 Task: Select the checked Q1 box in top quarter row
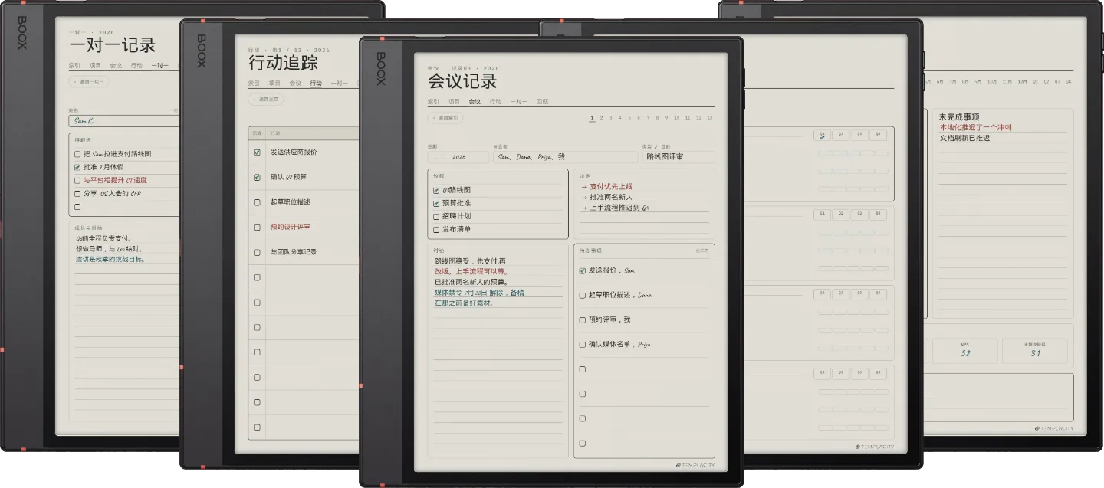point(822,135)
